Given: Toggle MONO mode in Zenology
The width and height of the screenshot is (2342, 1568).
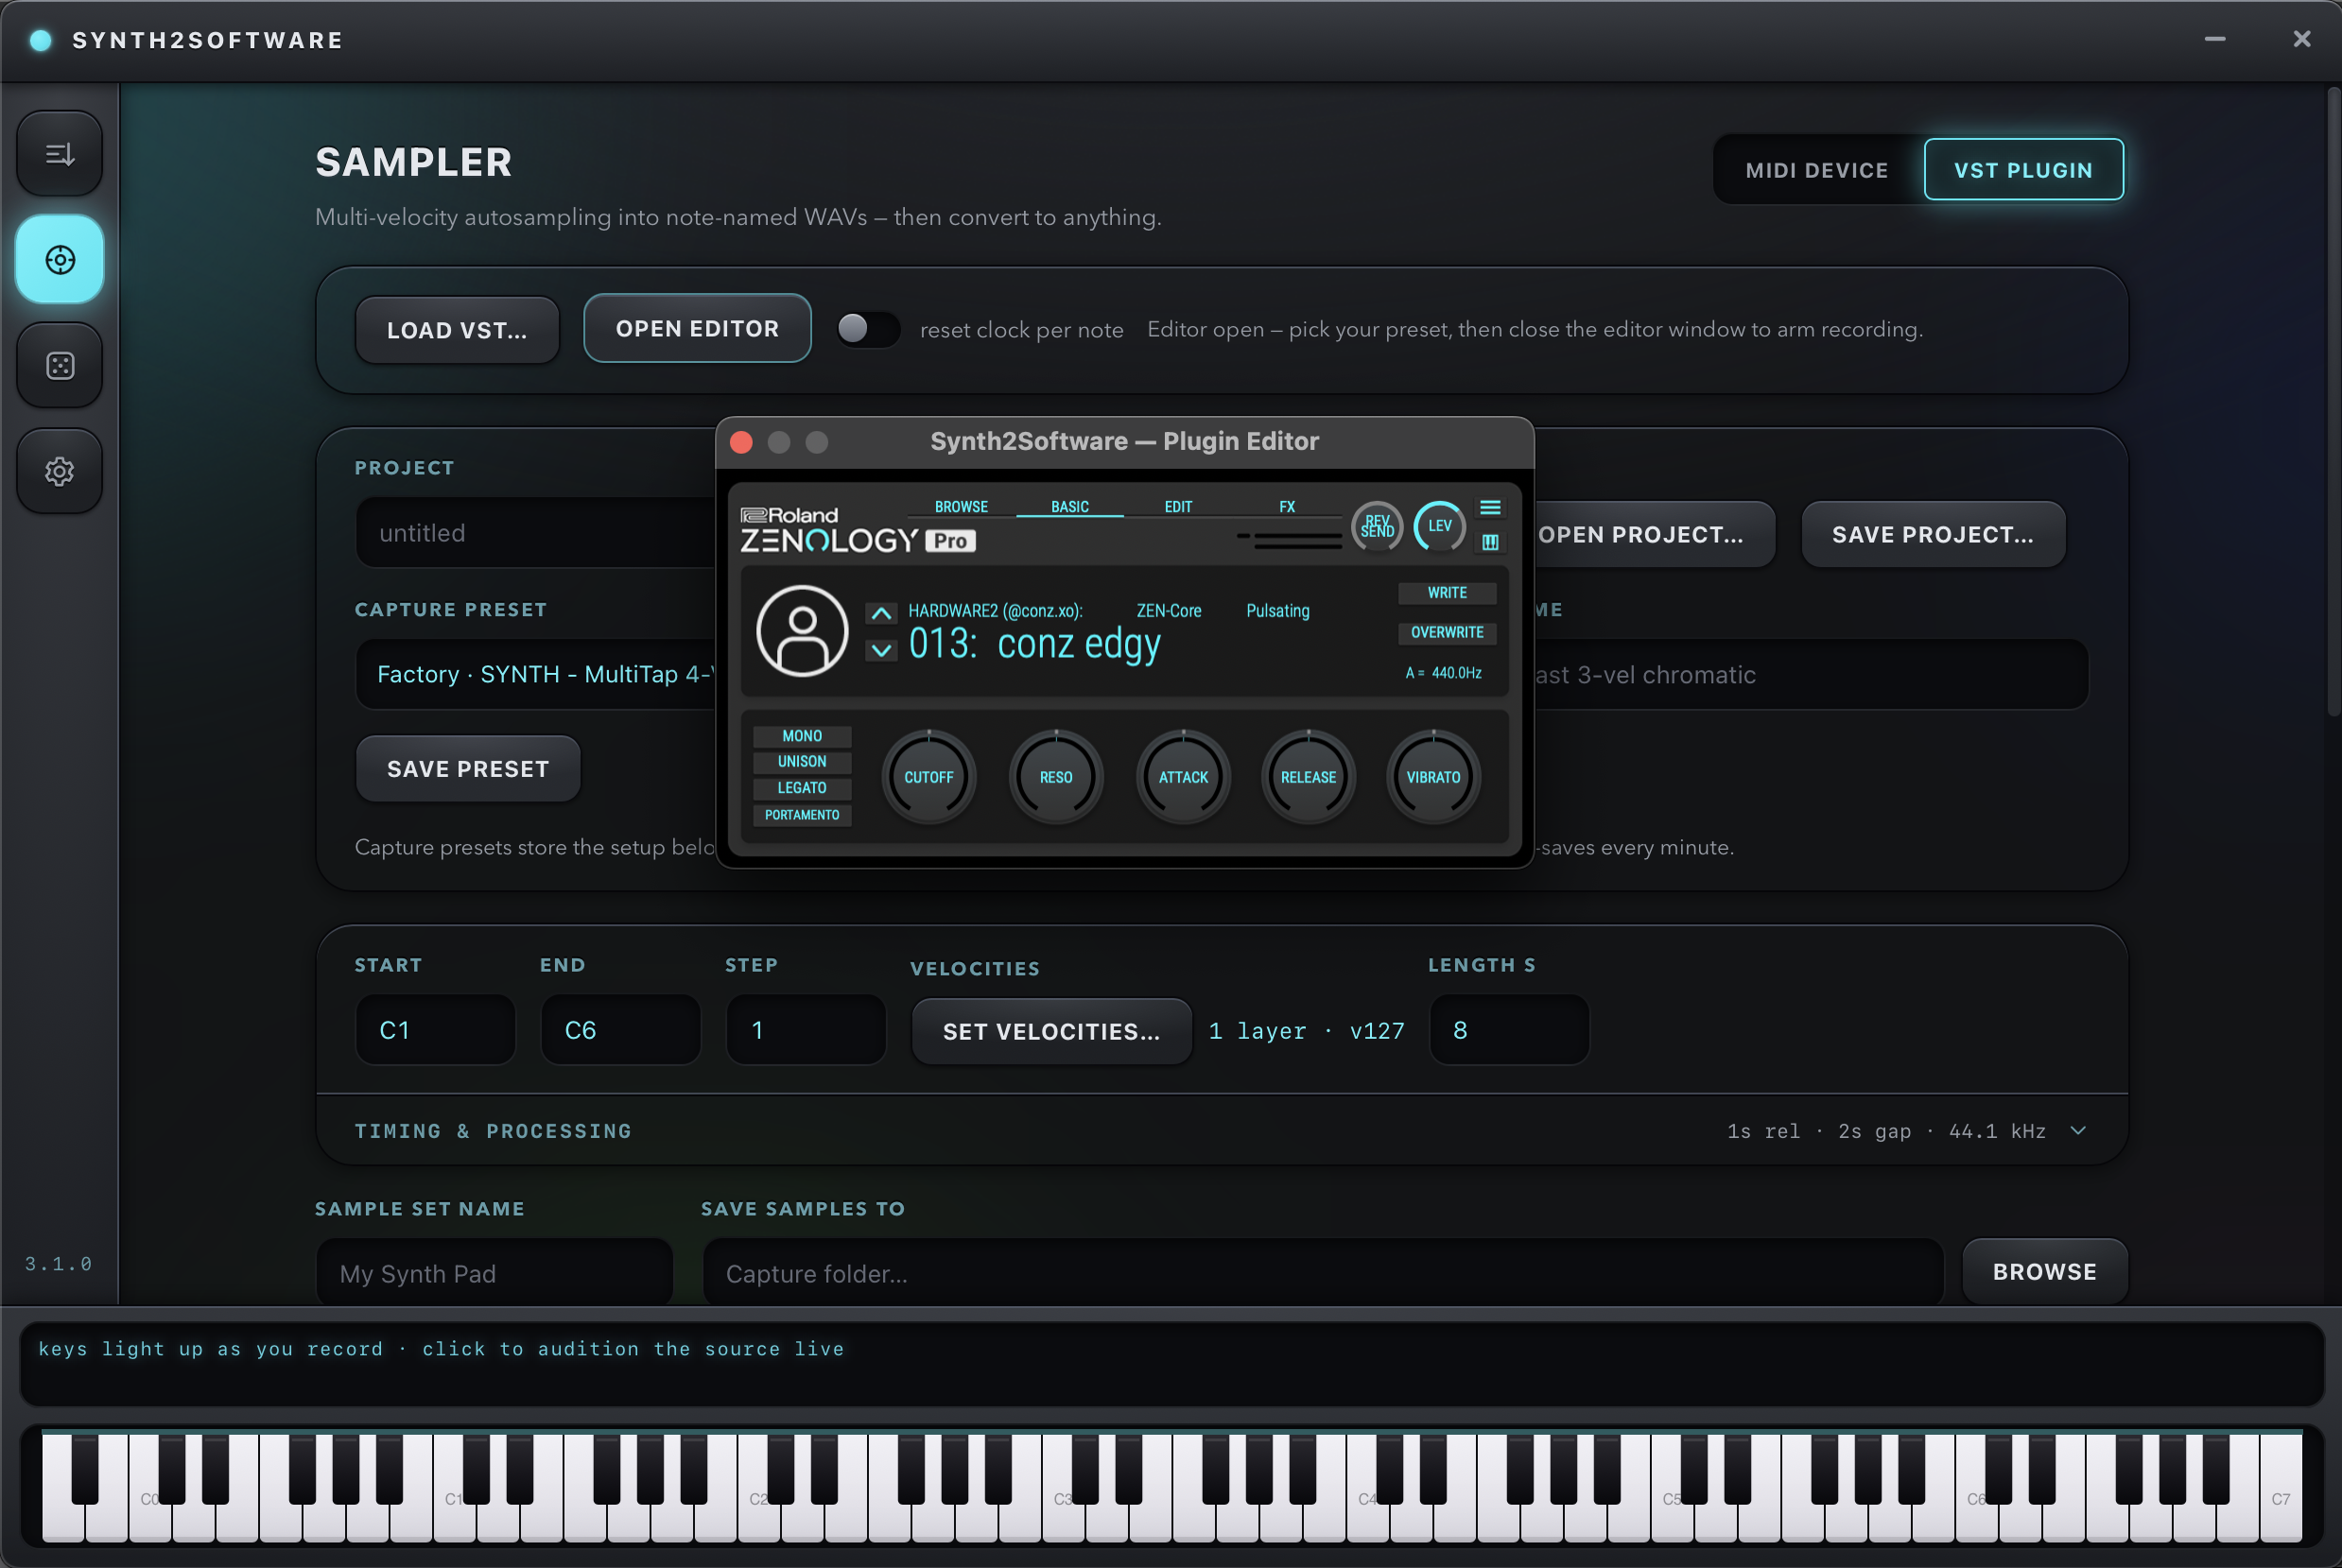Looking at the screenshot, I should point(803,736).
